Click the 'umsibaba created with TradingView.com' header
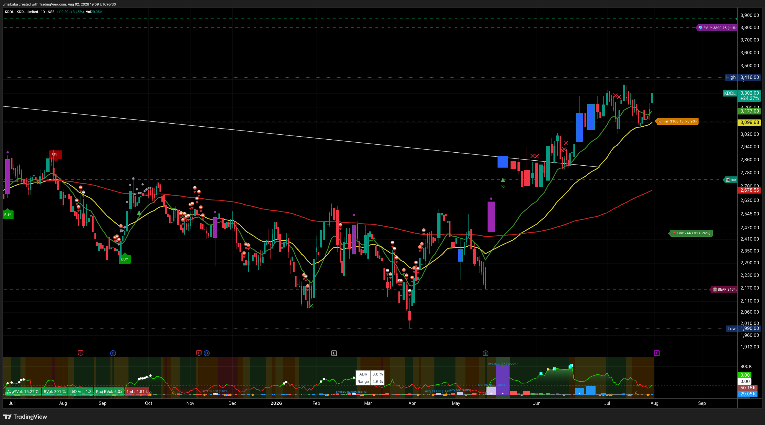 tap(60, 4)
